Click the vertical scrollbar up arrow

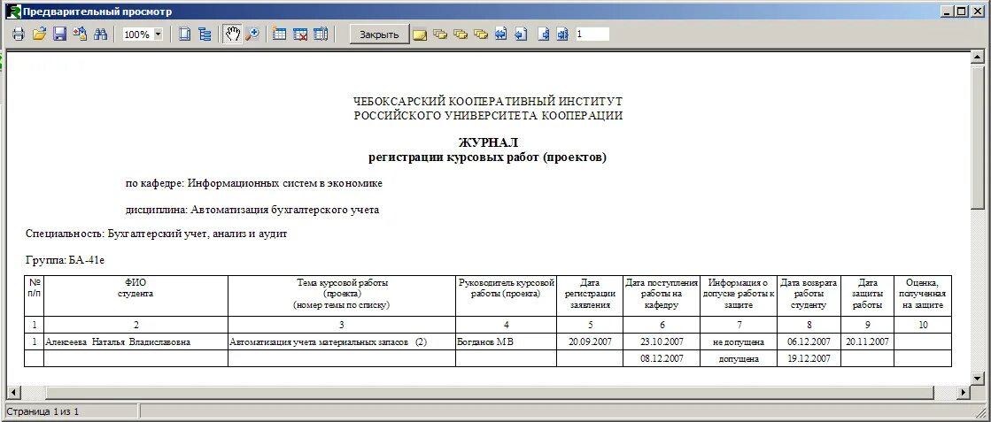979,58
